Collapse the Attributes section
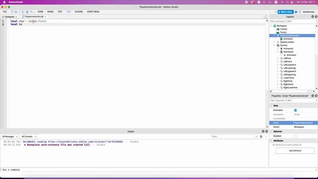 coord(271,141)
